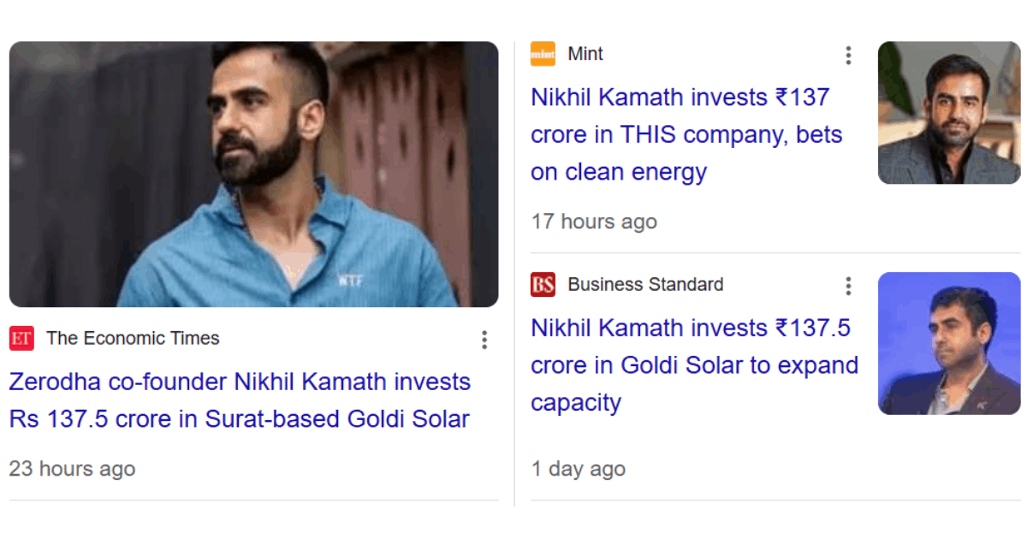This screenshot has width=1027, height=539.
Task: Click the Mint publisher logo icon
Action: point(543,54)
